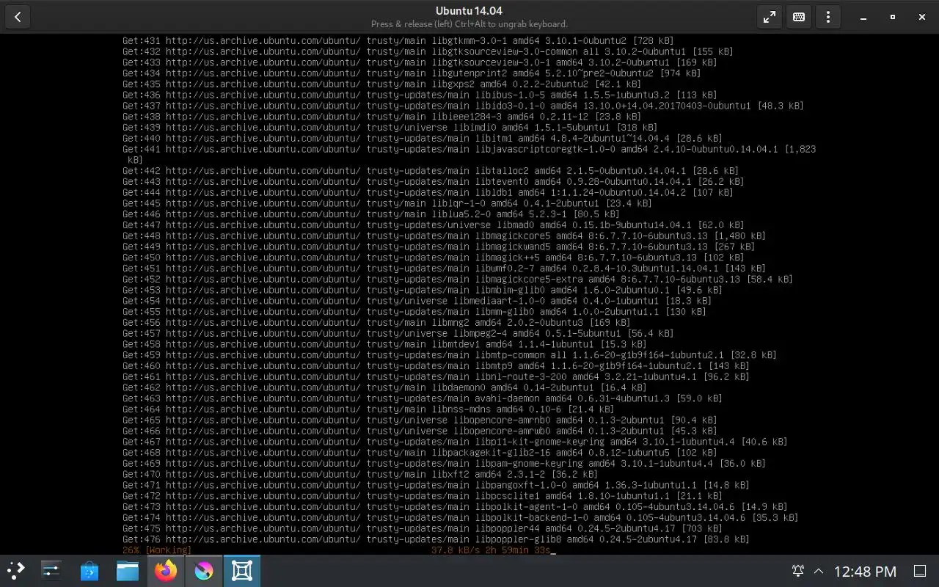939x587 pixels.
Task: Click line Get:435 libgxps2
Action: [x=382, y=84]
